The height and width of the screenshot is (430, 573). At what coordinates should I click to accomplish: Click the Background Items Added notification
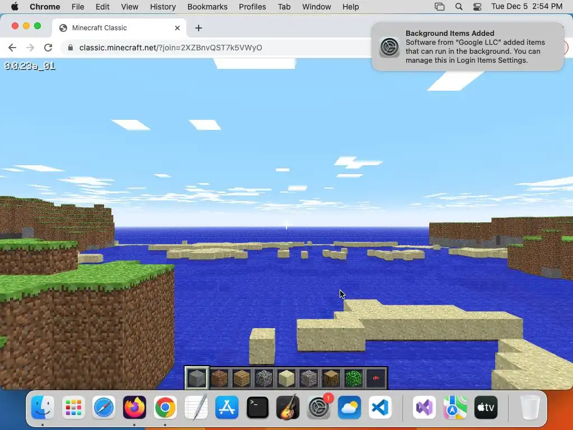coord(467,47)
